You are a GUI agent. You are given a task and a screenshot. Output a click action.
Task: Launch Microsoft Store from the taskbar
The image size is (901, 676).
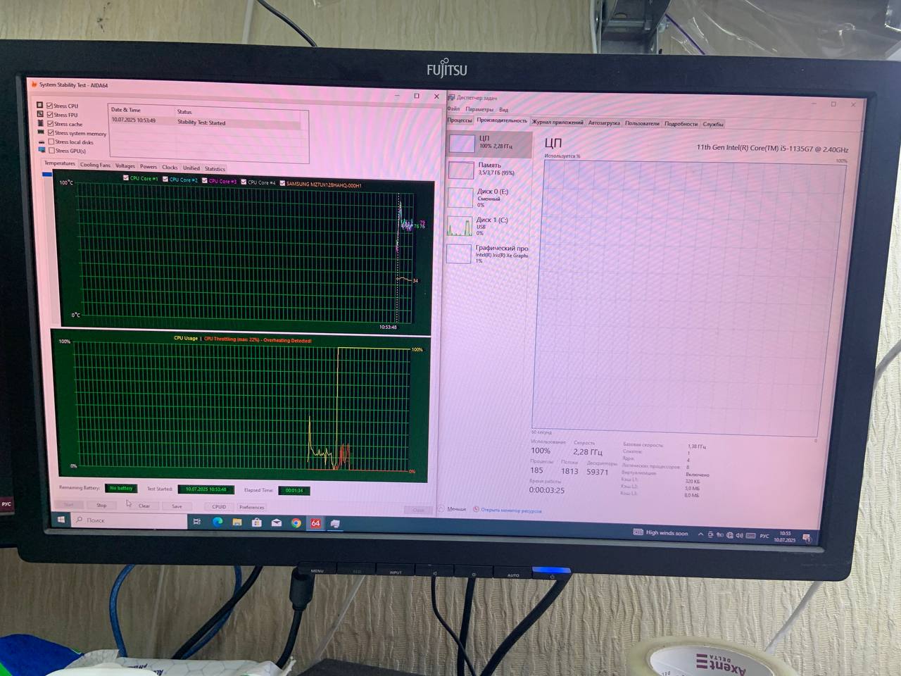257,522
